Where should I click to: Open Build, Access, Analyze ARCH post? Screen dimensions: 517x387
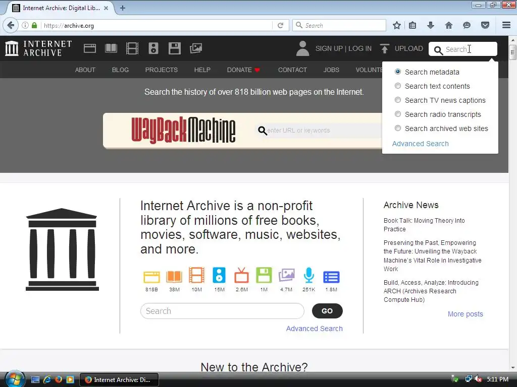point(431,291)
